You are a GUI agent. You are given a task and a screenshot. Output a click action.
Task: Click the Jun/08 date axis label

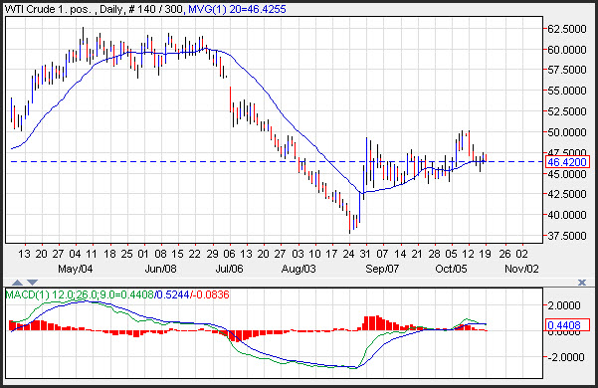click(x=160, y=269)
